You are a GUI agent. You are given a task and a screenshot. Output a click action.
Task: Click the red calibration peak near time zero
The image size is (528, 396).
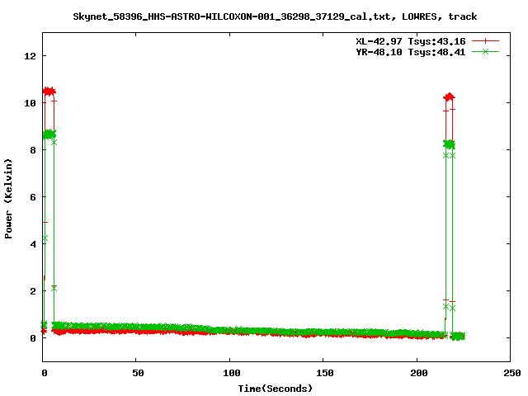pos(49,92)
